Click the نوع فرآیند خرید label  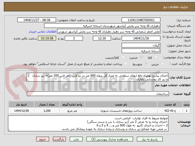pyautogui.click(x=180, y=64)
